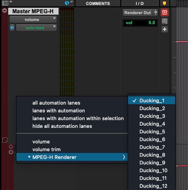Open the dropdown arrow beside the header clock icon
This screenshot has width=188, height=190.
[x=71, y=2]
